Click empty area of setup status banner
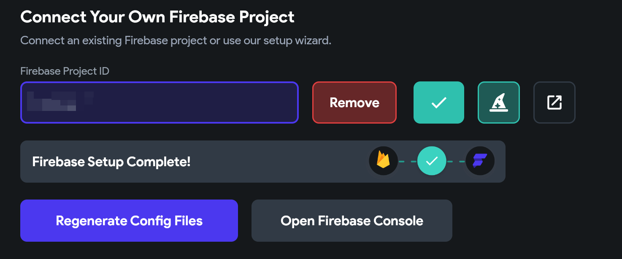The height and width of the screenshot is (259, 622). [279, 162]
